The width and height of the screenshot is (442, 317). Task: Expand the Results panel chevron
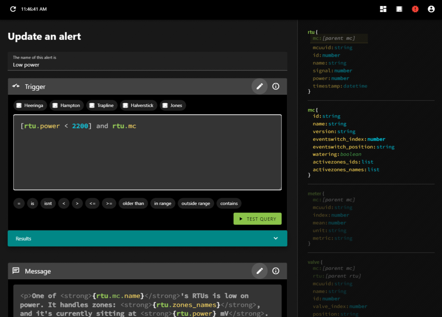tap(276, 238)
